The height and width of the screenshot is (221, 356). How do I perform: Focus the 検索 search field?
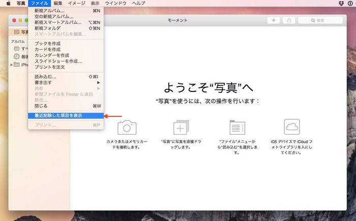click(x=320, y=20)
